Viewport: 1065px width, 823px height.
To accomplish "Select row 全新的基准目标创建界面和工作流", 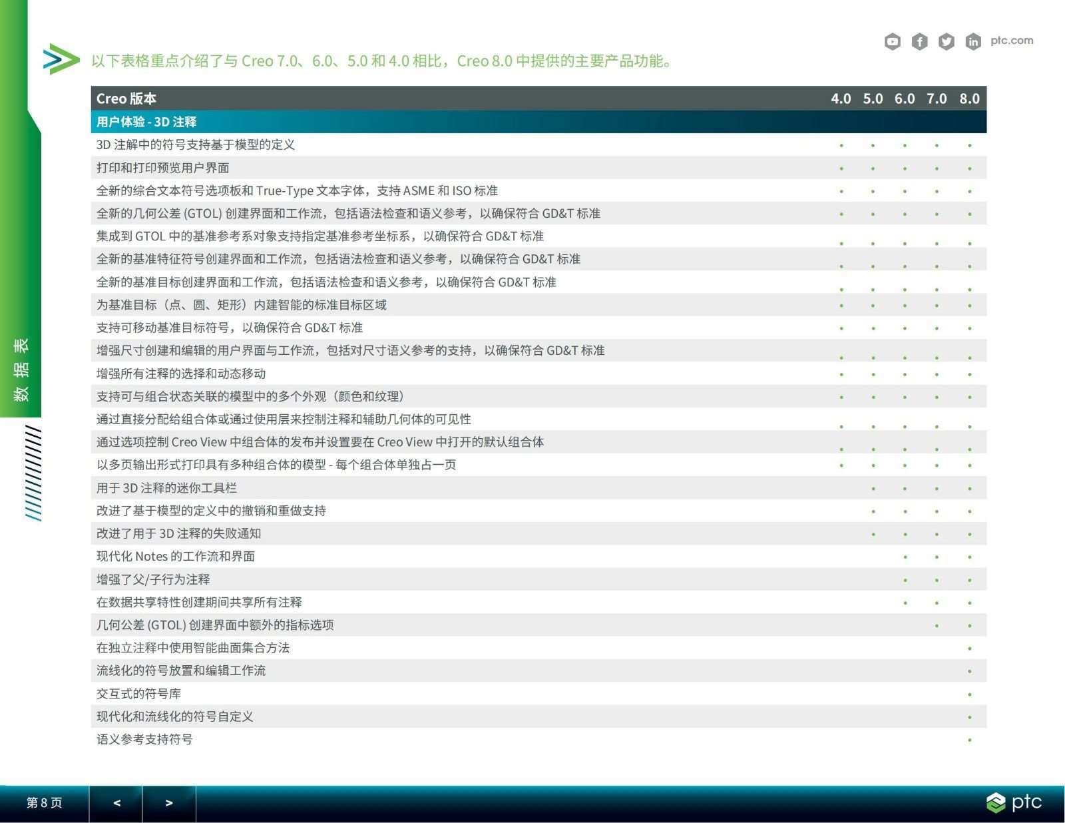I will (x=538, y=282).
